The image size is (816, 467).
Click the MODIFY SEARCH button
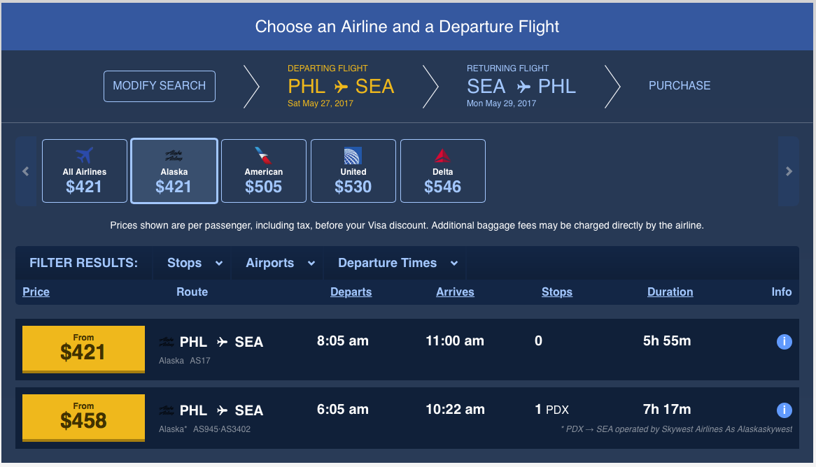[x=160, y=86]
